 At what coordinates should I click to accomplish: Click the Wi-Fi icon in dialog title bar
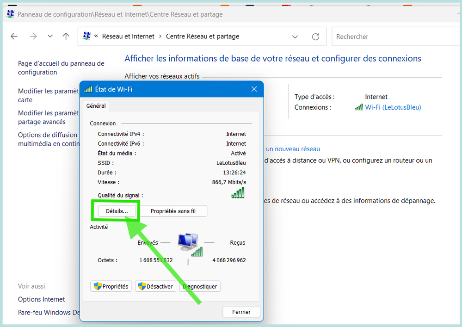click(x=88, y=89)
